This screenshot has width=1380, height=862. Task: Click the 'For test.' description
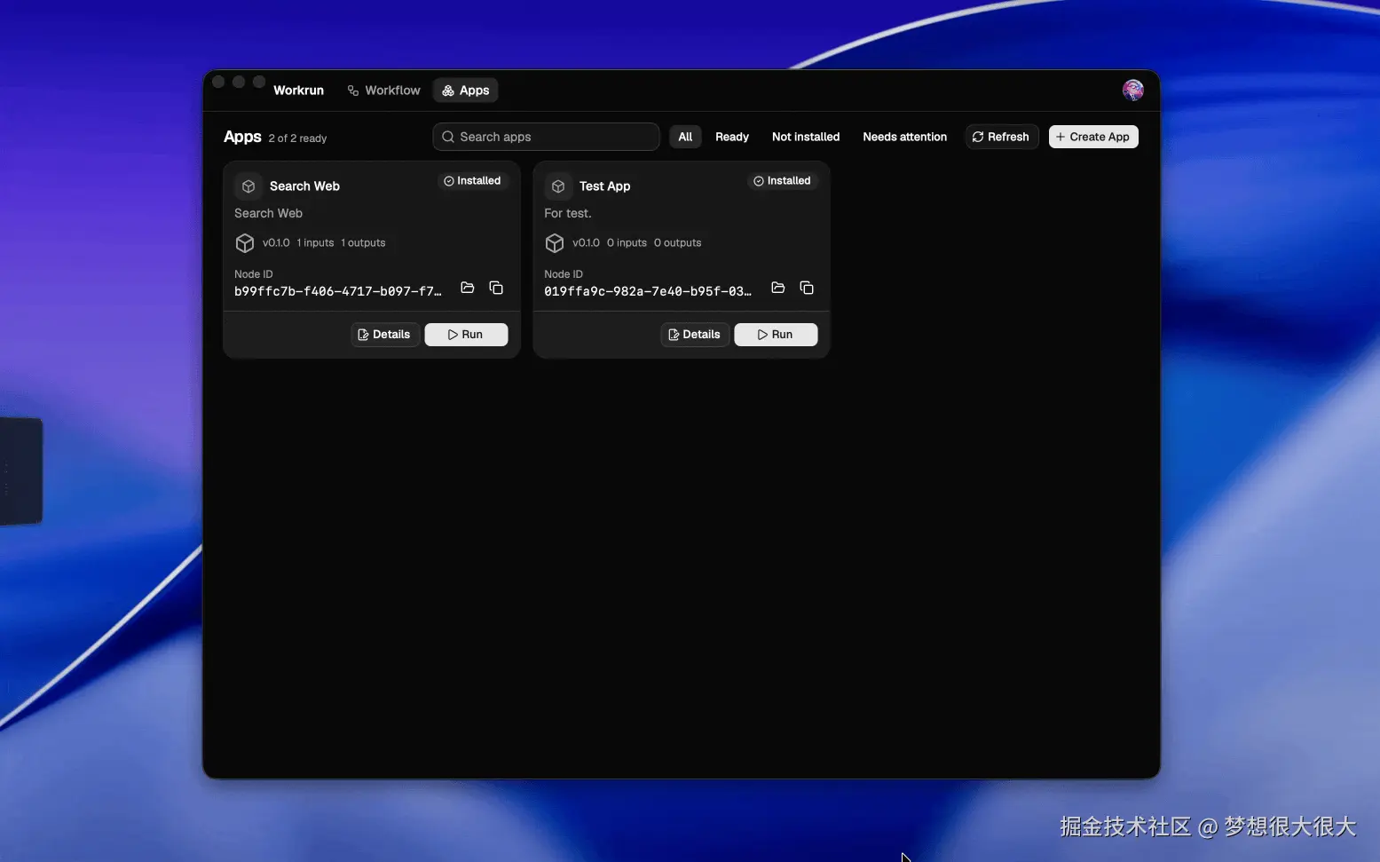point(568,214)
